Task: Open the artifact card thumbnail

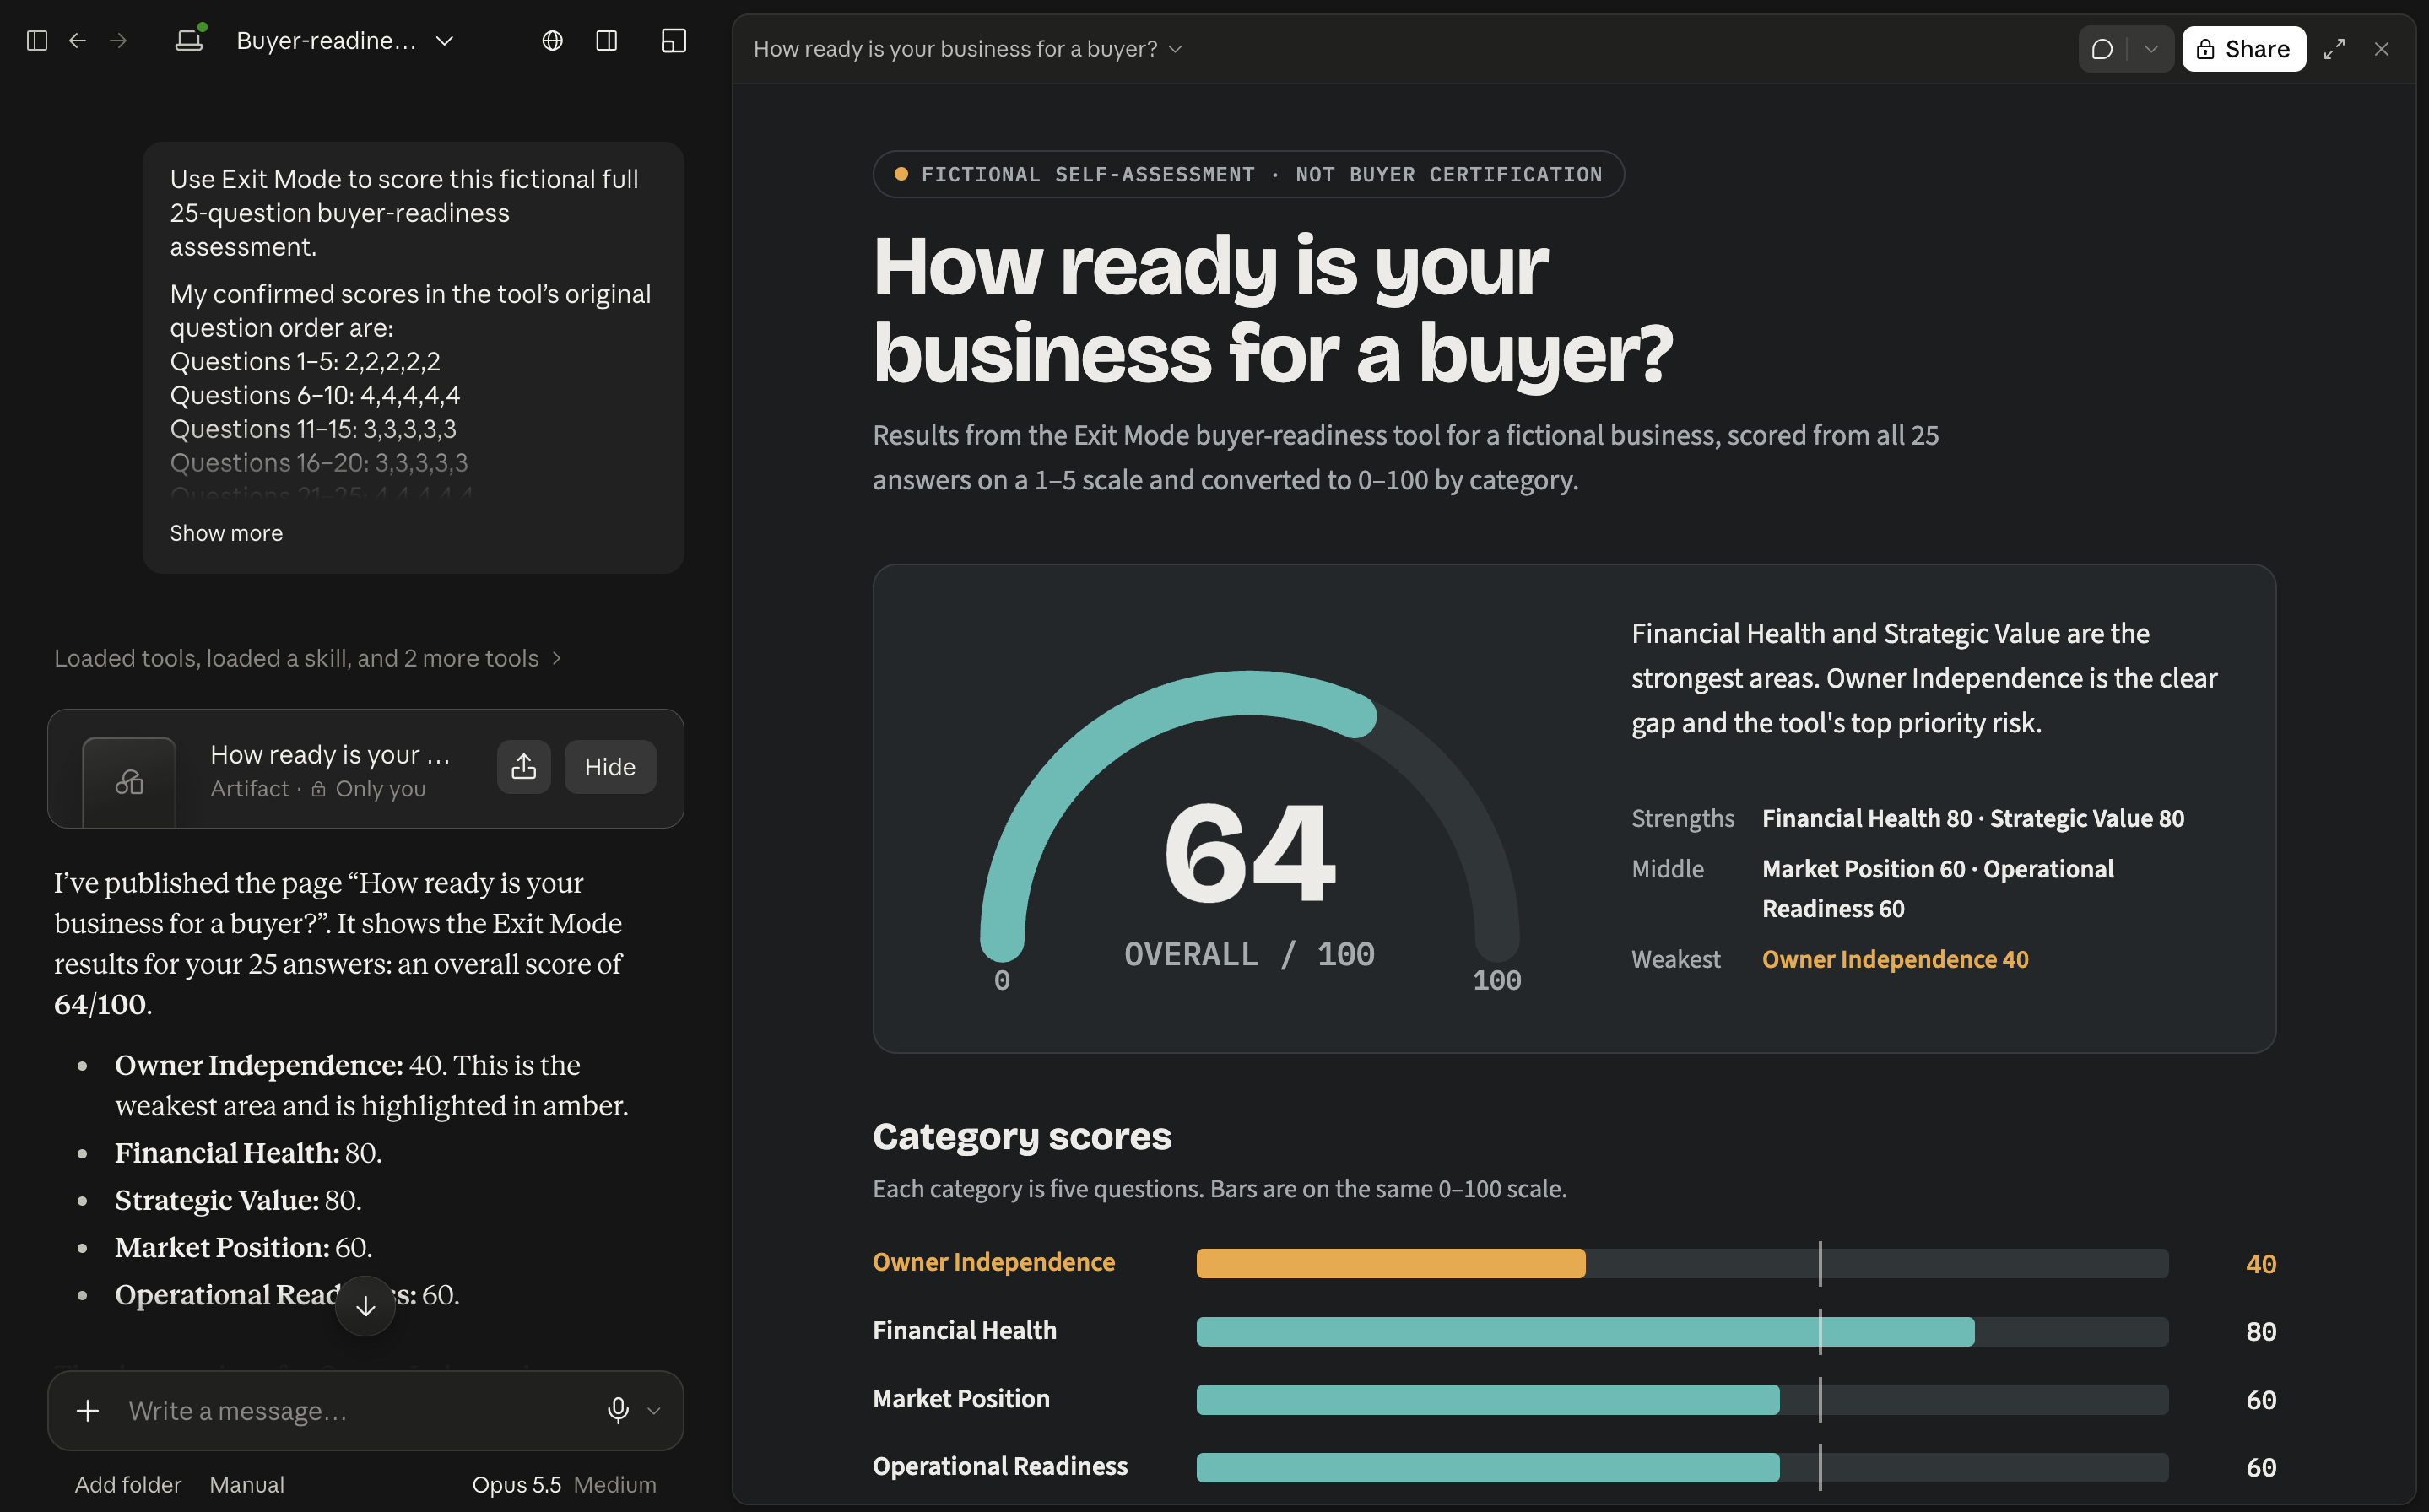Action: tap(129, 781)
